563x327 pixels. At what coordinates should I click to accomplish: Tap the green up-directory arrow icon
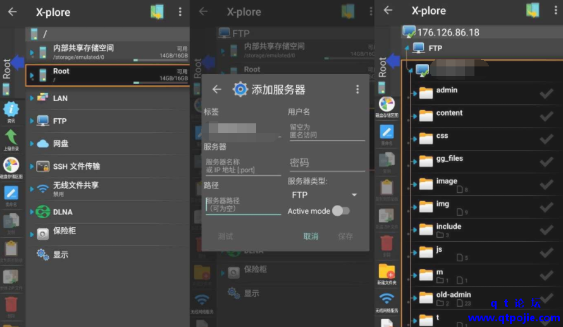11,137
